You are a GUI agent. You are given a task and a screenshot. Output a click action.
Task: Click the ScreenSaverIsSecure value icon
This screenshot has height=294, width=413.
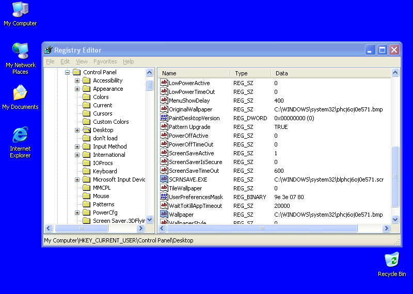point(164,161)
